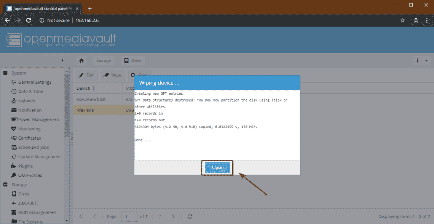This screenshot has width=434, height=224.
Task: Go to previous page of grid
Action: 94,216
